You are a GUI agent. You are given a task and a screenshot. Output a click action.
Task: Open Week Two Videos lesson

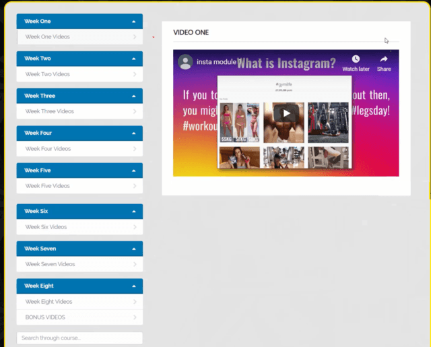[x=79, y=74]
